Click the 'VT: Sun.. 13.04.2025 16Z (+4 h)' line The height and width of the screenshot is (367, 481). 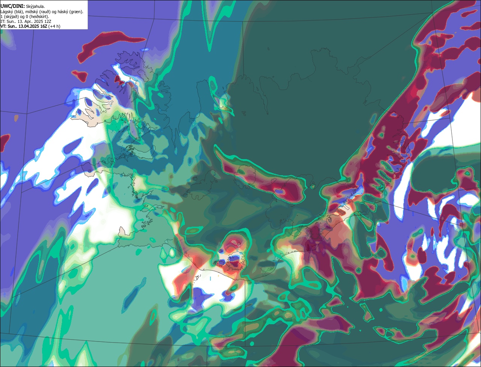[30, 26]
